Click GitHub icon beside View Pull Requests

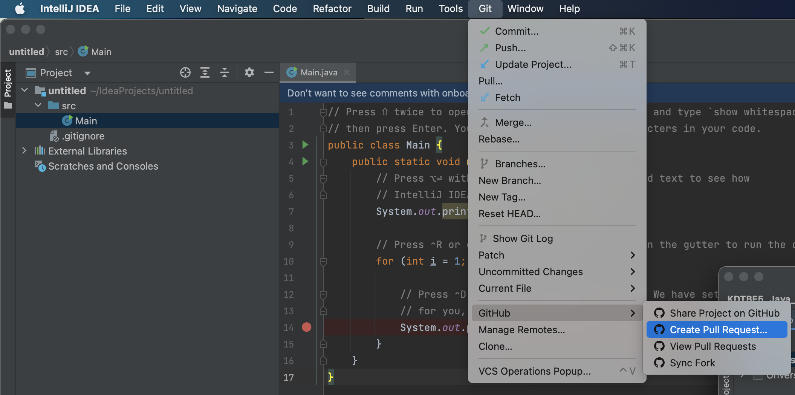(659, 346)
